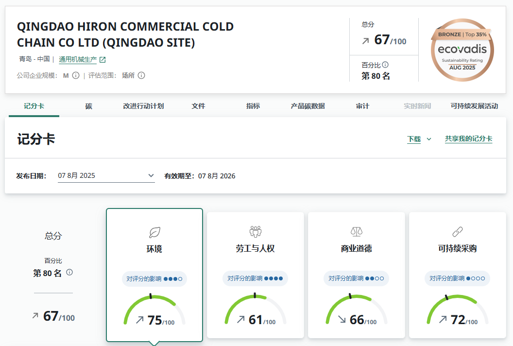Click the 对评分的影响 badge on 商业道德 card
The height and width of the screenshot is (346, 513).
click(x=357, y=278)
